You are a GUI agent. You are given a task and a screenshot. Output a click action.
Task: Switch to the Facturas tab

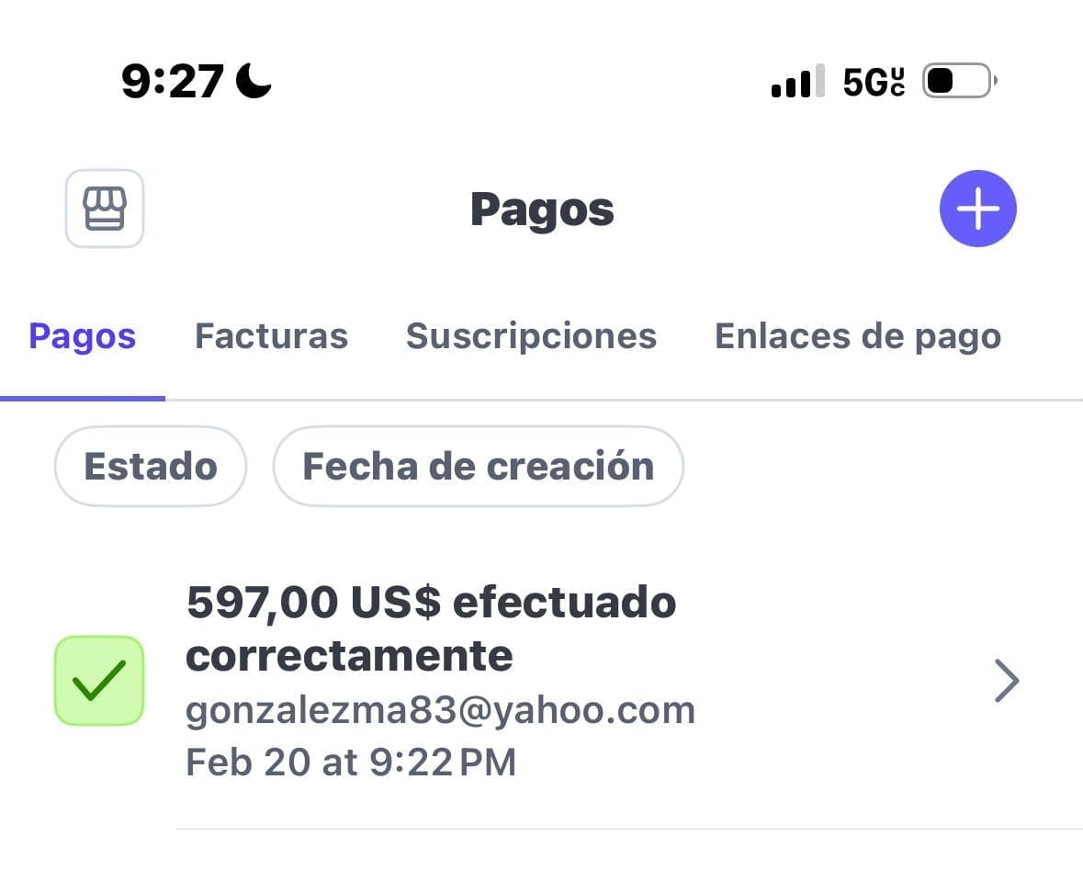click(272, 336)
